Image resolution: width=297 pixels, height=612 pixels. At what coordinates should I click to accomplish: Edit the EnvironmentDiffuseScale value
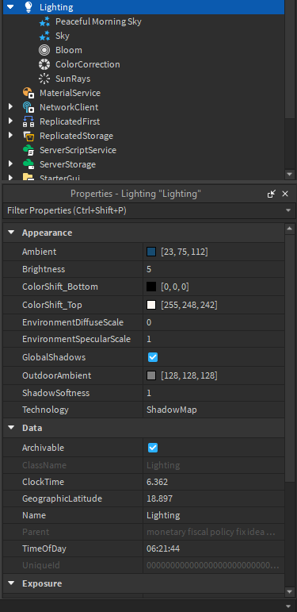213,322
